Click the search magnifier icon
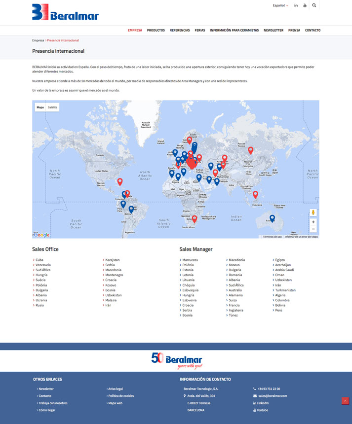 click(x=314, y=5)
